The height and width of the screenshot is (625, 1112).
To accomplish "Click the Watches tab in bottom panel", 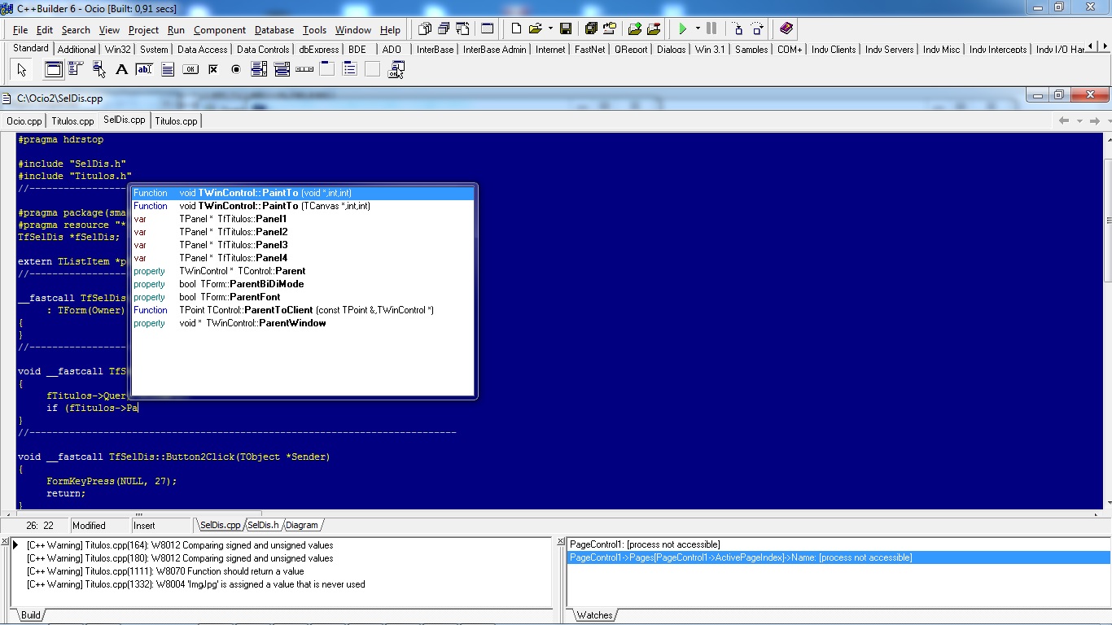I will point(594,615).
